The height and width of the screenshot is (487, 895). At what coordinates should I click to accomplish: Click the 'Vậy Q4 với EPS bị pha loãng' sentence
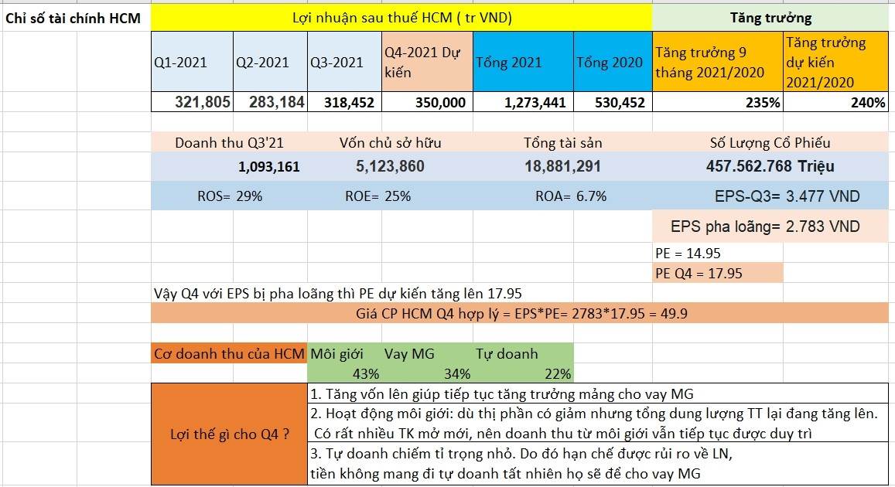[x=338, y=294]
